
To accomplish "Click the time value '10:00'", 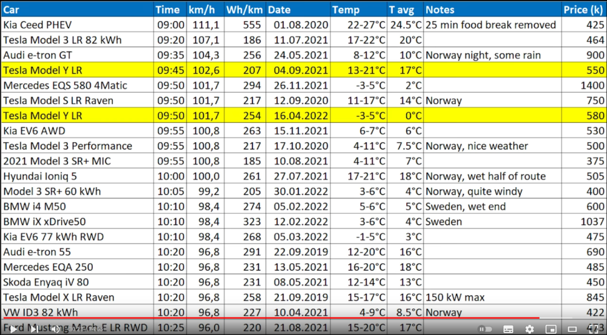I will point(171,176).
